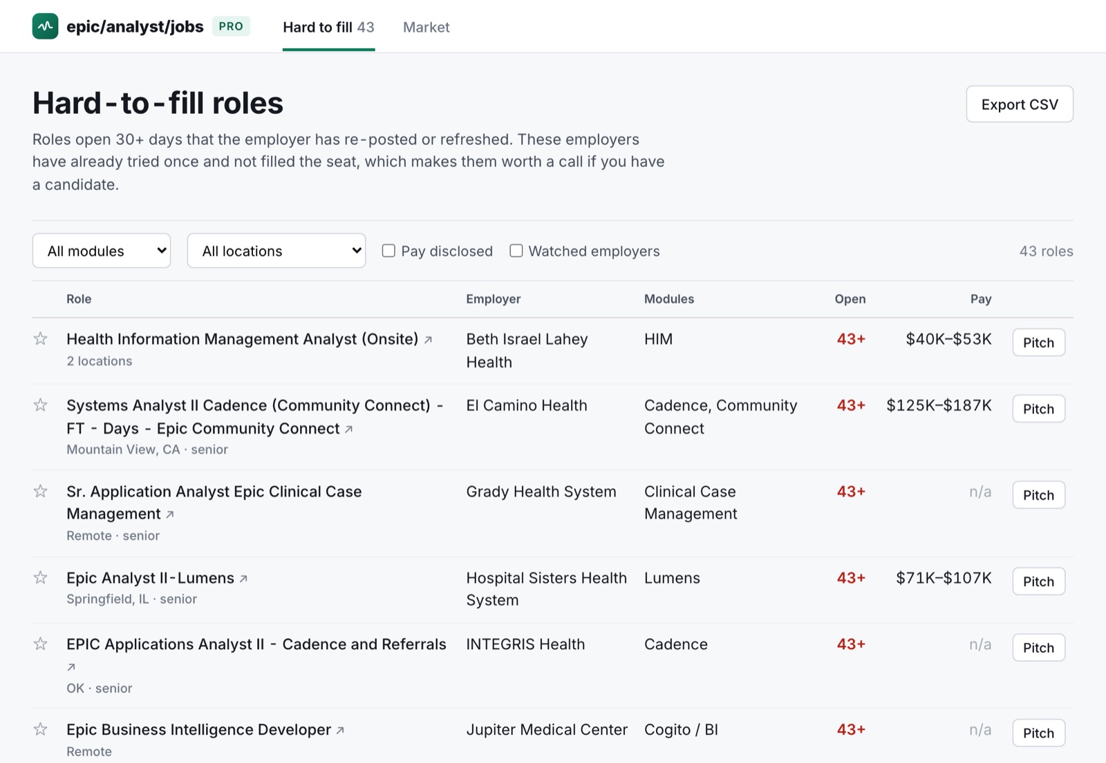Star the Health Information Management Analyst role

coord(41,338)
